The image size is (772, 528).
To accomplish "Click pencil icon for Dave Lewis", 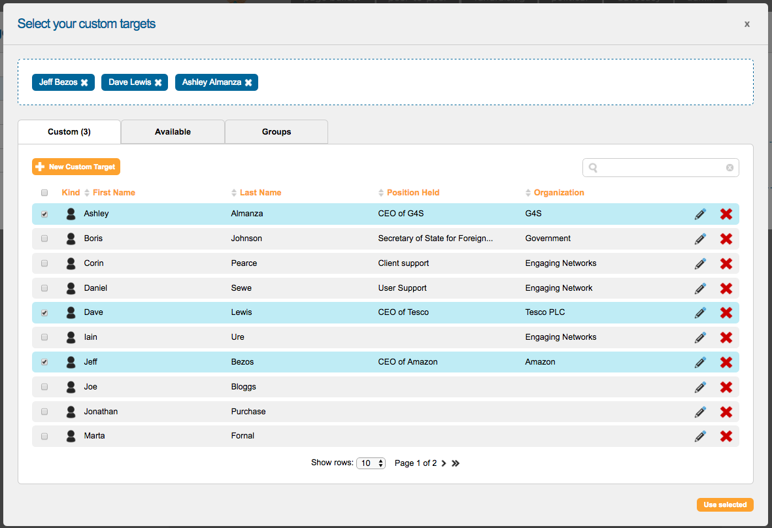I will point(700,312).
